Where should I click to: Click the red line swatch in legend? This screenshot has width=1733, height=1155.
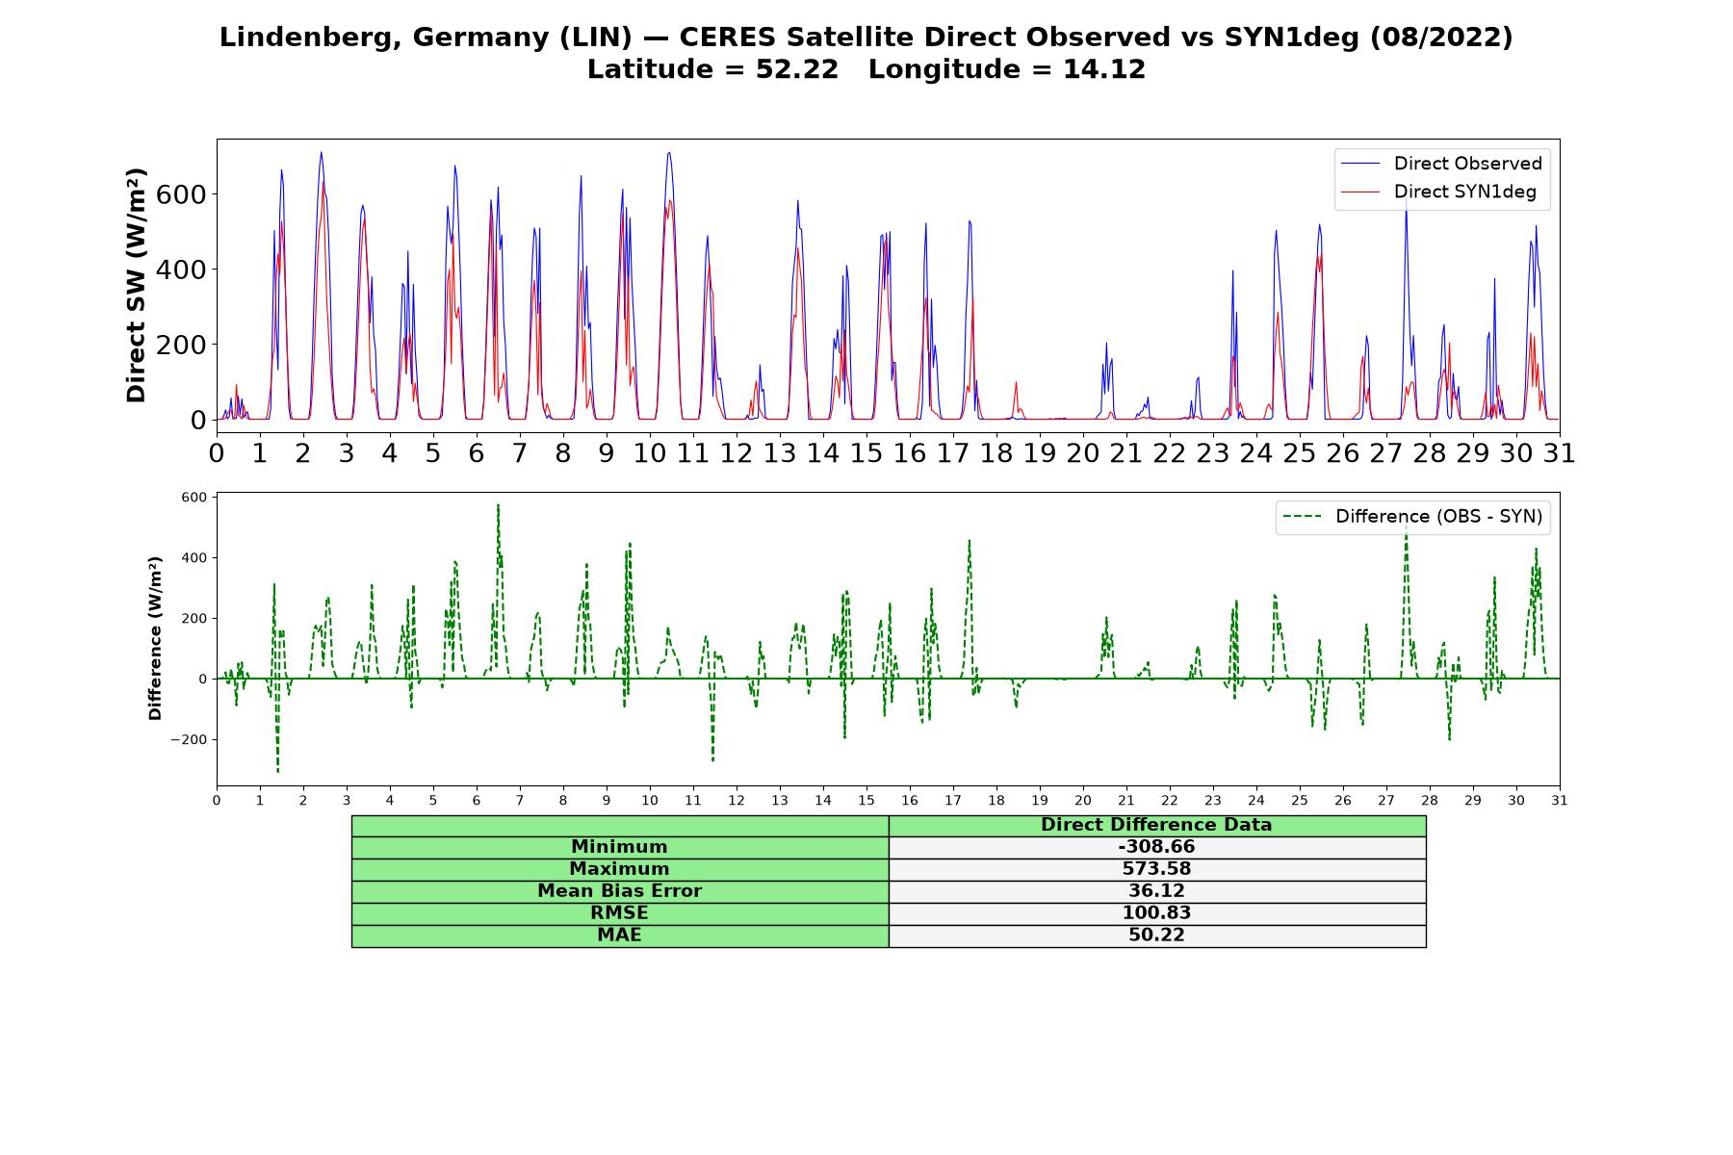[x=1360, y=192]
